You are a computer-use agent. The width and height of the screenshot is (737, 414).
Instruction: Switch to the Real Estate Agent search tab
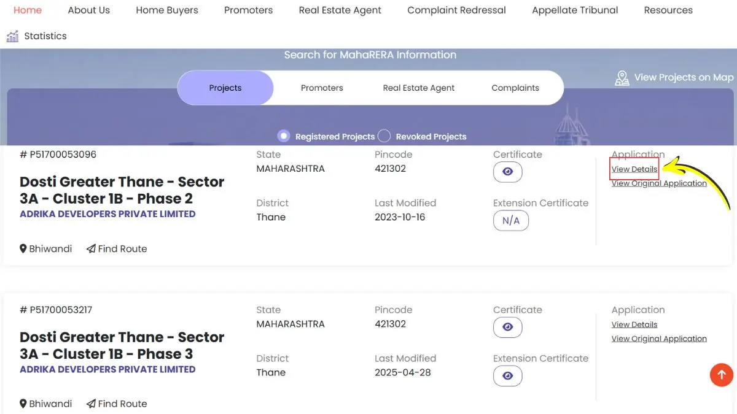[x=418, y=88]
